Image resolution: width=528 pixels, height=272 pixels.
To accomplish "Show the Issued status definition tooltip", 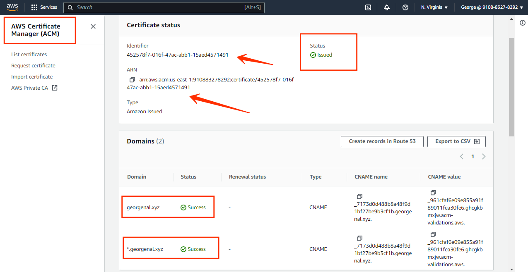I will (x=324, y=55).
